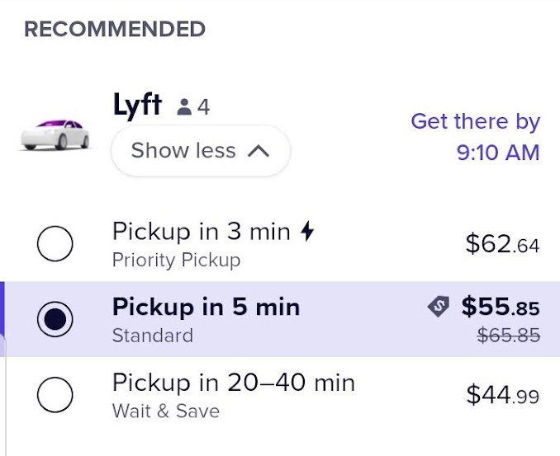Click the Recommended section heading
Screen dimensions: 560x456
[x=114, y=30]
